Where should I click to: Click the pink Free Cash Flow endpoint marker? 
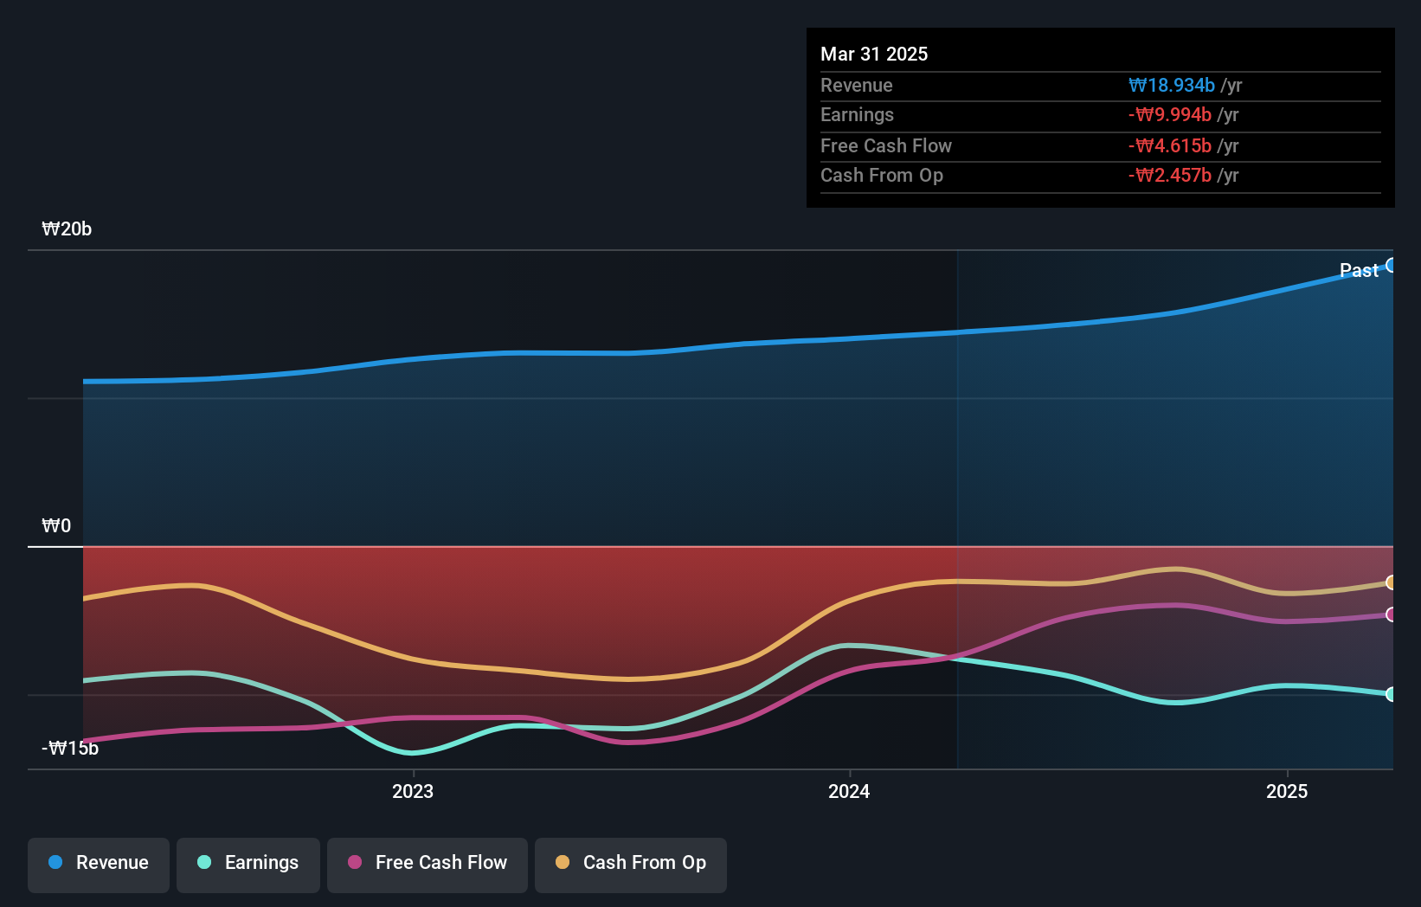coord(1391,614)
